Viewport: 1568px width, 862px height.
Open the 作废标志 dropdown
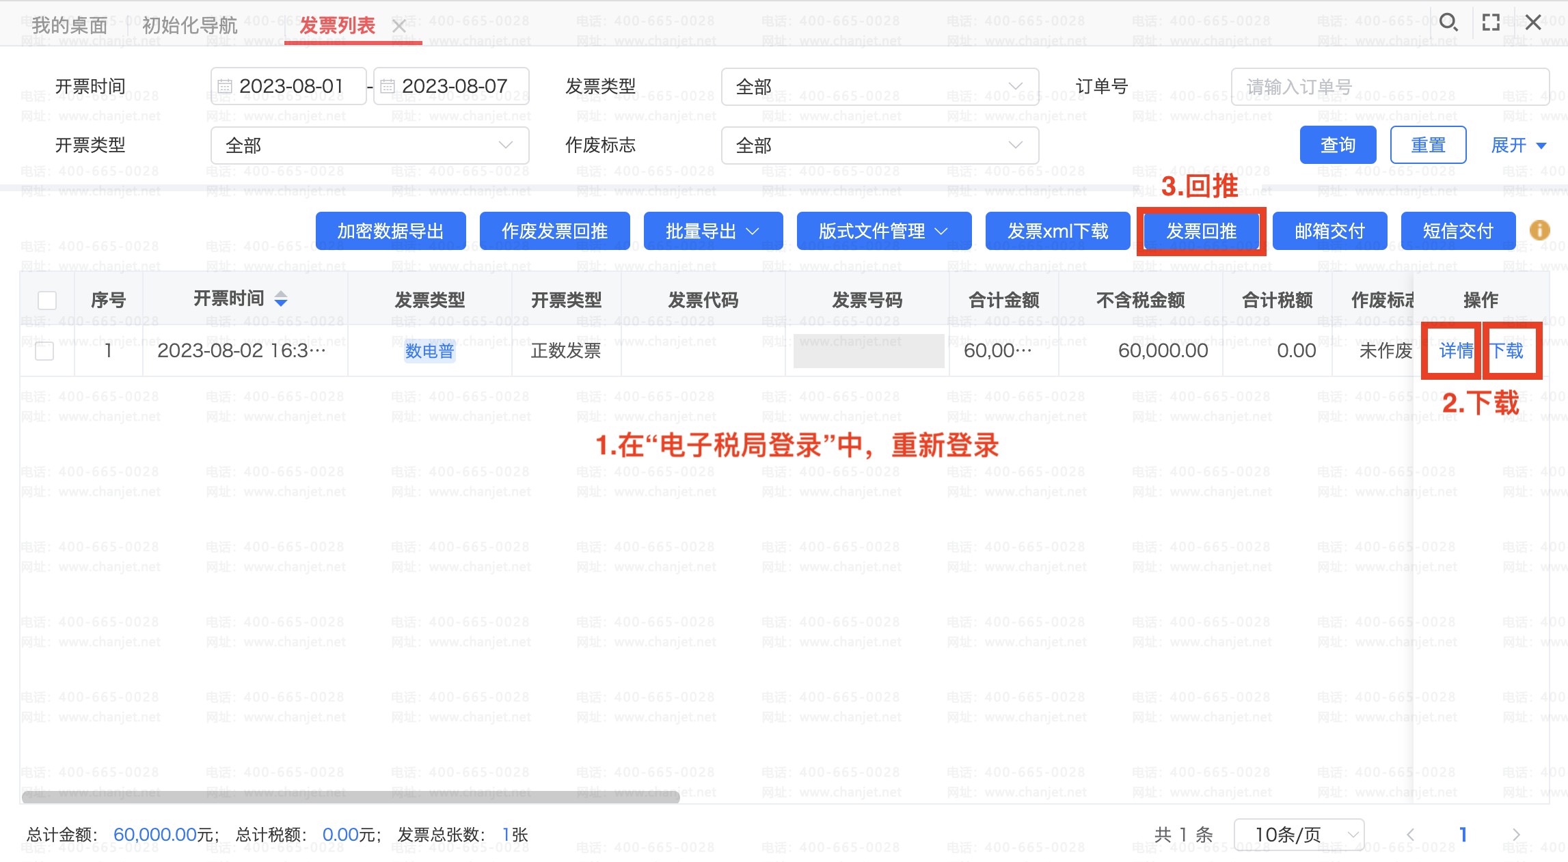coord(880,145)
